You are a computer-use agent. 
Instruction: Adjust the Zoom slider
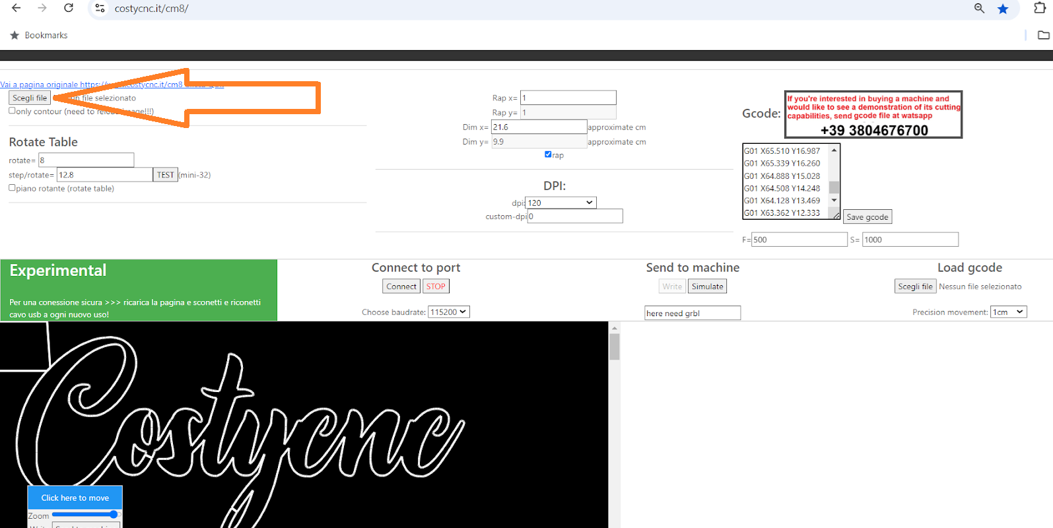[86, 514]
